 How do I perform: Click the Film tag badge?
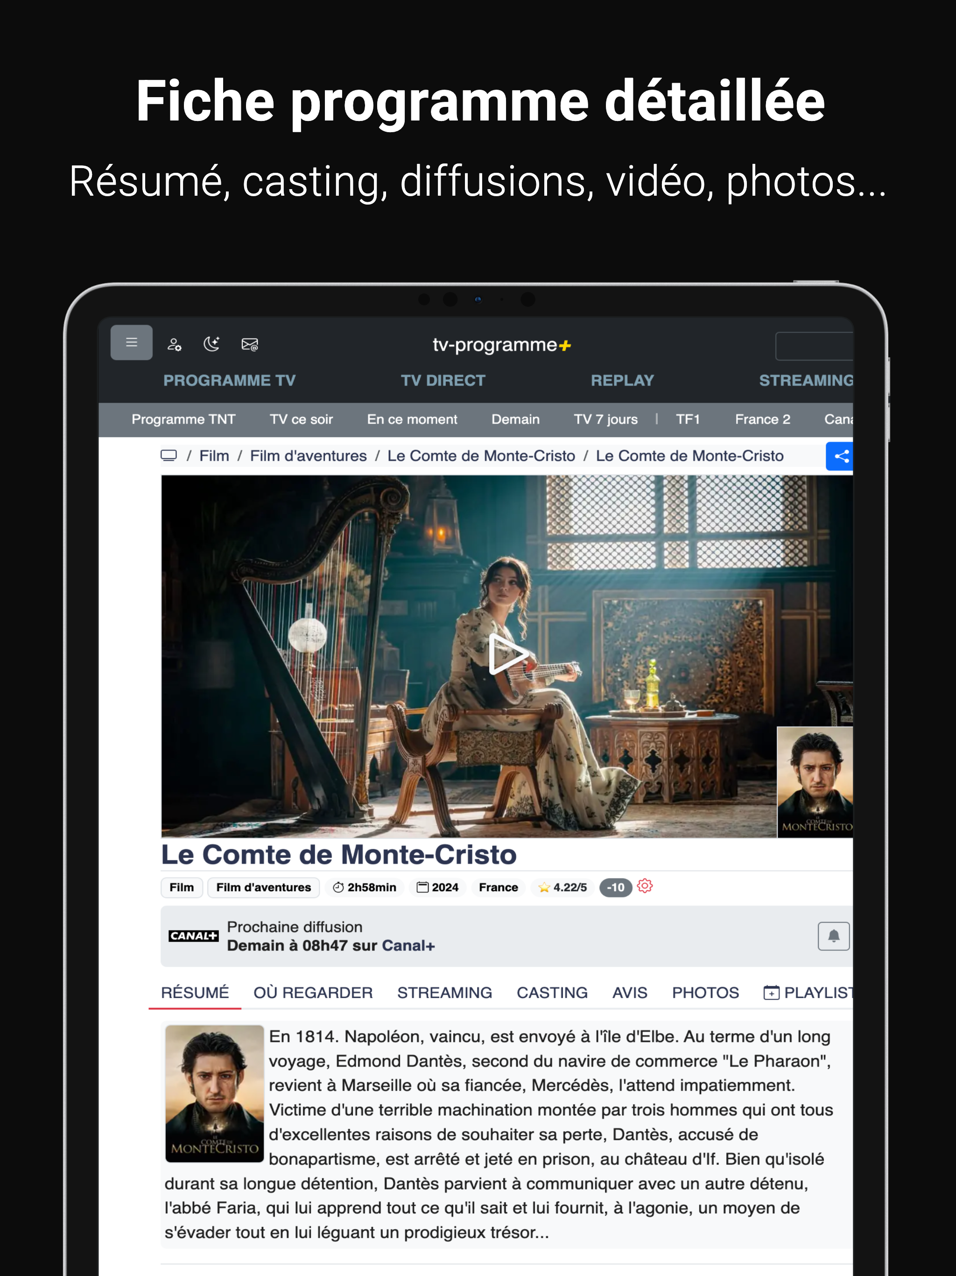tap(182, 887)
